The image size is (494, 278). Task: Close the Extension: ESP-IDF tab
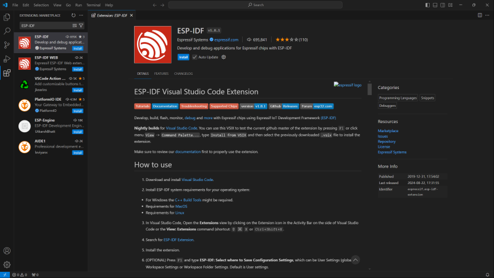pos(132,15)
